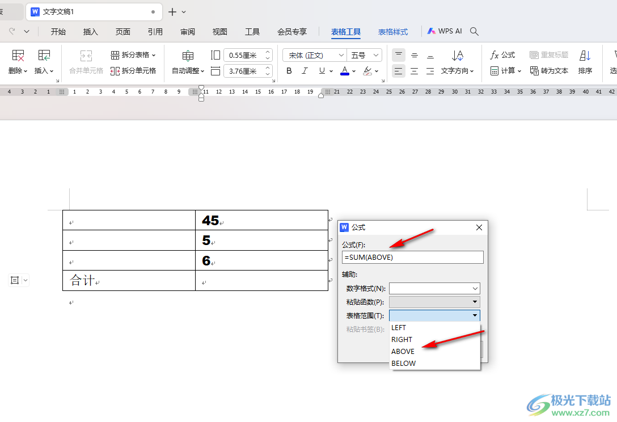The width and height of the screenshot is (617, 422).
Task: Select top-right cell alignment icon
Action: click(x=430, y=55)
